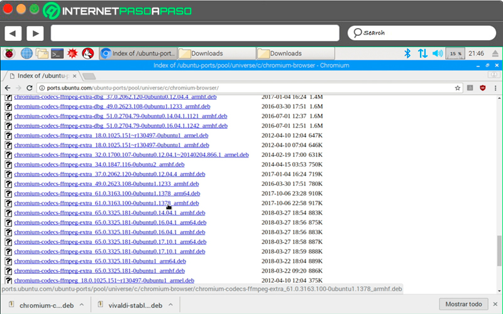Screen dimensions: 503x314
Task: Select the Index of /ubuntu-p browser tab
Action: pyautogui.click(x=42, y=76)
